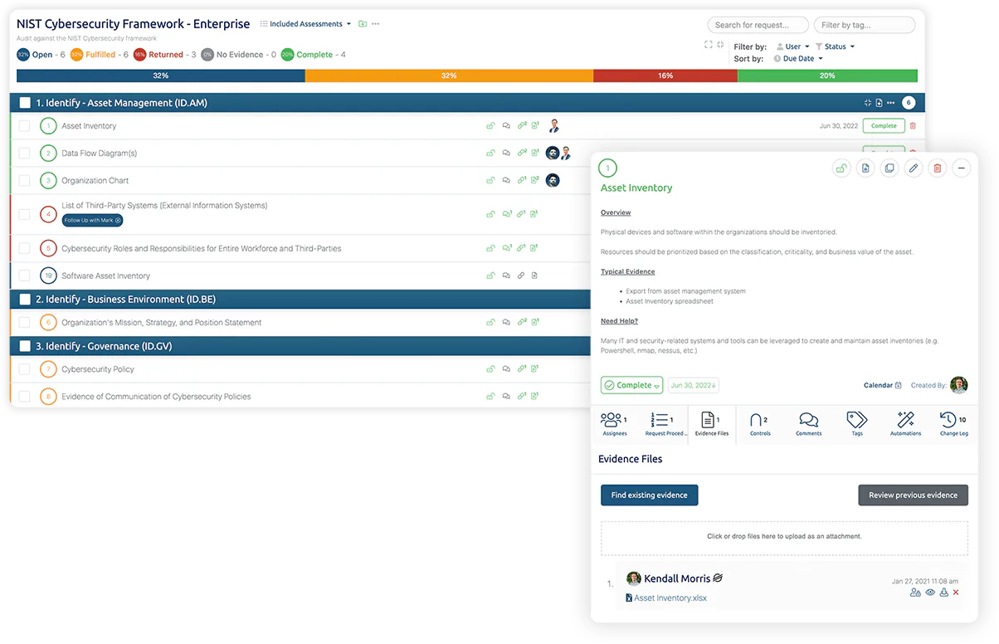Check the box for Software Asset Inventory row
999x644 pixels.
tap(24, 276)
